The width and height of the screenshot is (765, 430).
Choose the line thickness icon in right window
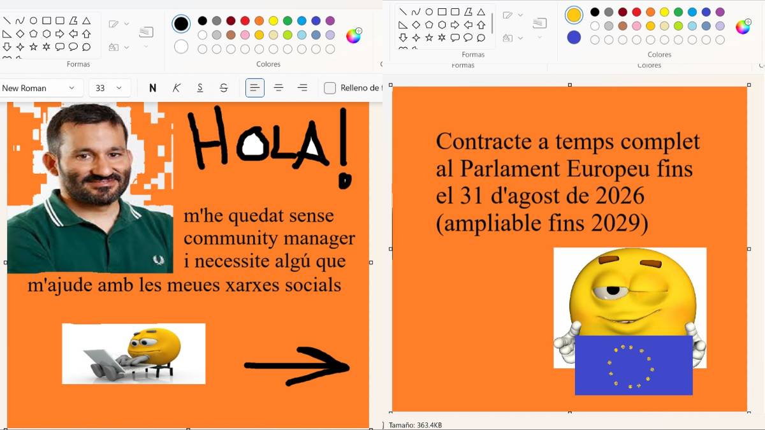pos(539,24)
